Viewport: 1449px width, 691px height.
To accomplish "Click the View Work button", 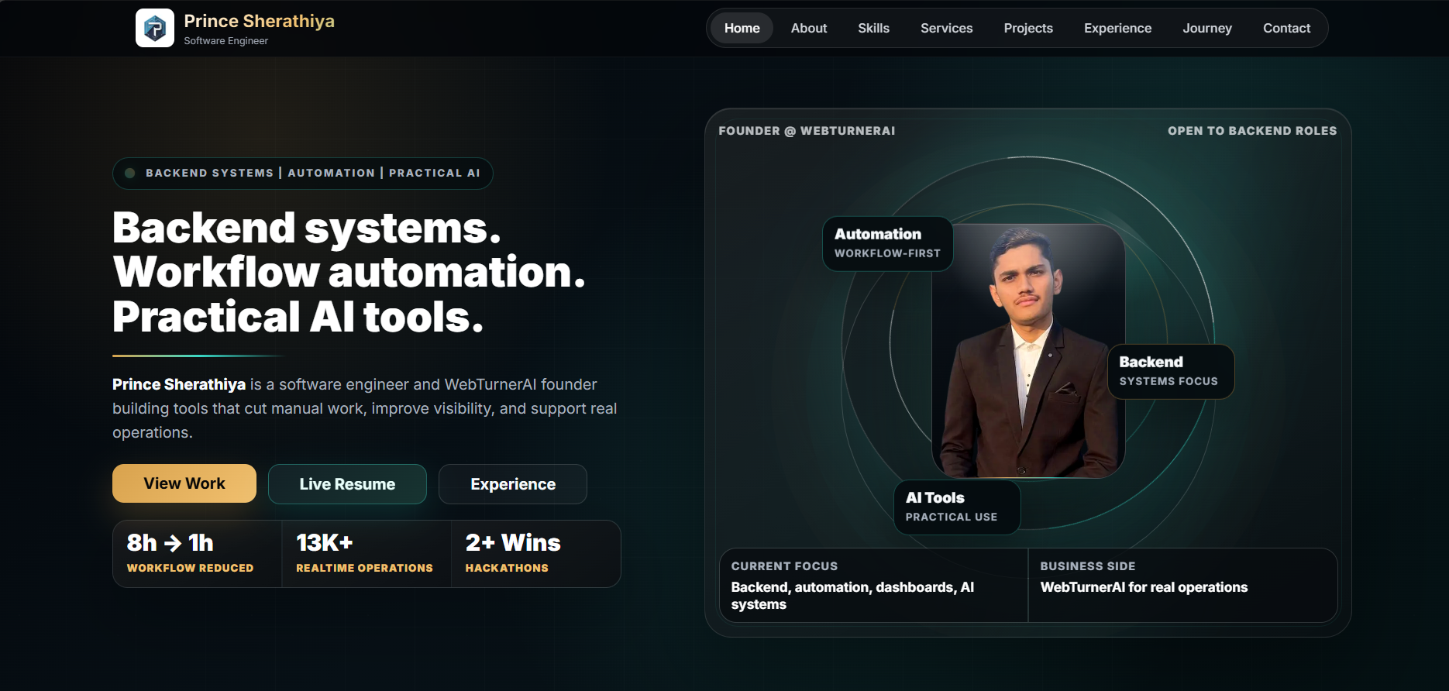I will tap(184, 483).
